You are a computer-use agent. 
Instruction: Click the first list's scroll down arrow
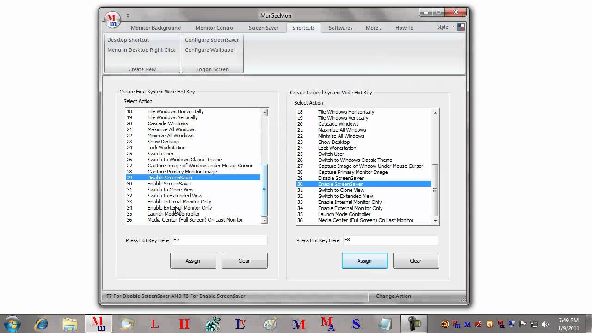265,221
